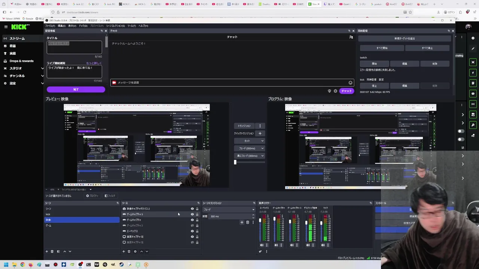This screenshot has height=269, width=479.
Task: Add a scene transition with the plus icon
Action: [242, 222]
